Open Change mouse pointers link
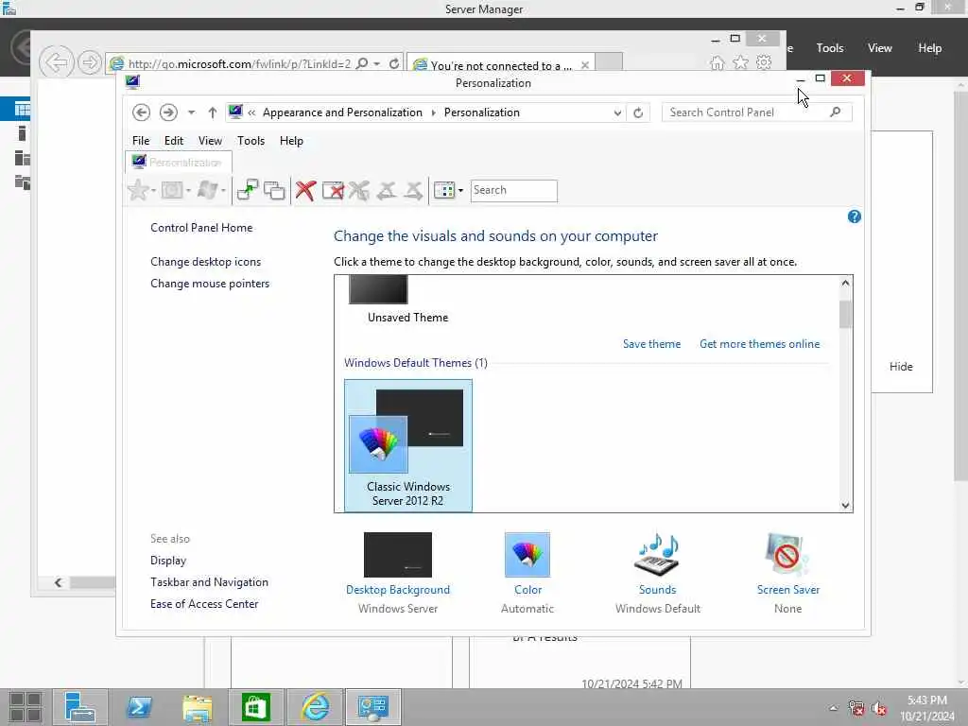The height and width of the screenshot is (726, 968). pos(210,284)
